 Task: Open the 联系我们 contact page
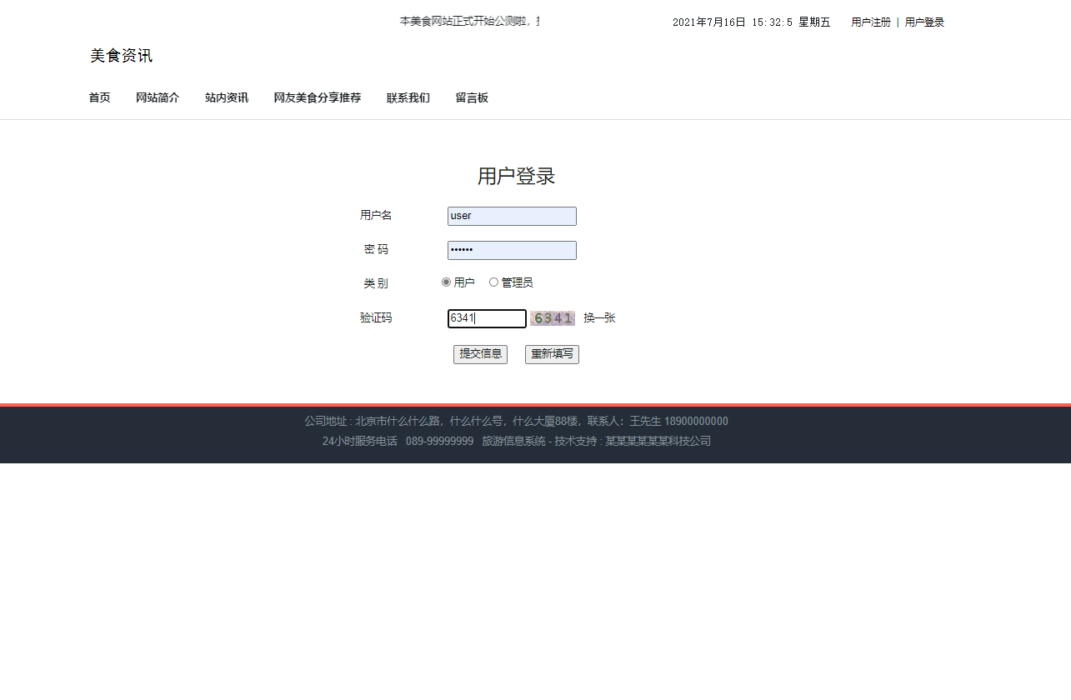tap(408, 97)
